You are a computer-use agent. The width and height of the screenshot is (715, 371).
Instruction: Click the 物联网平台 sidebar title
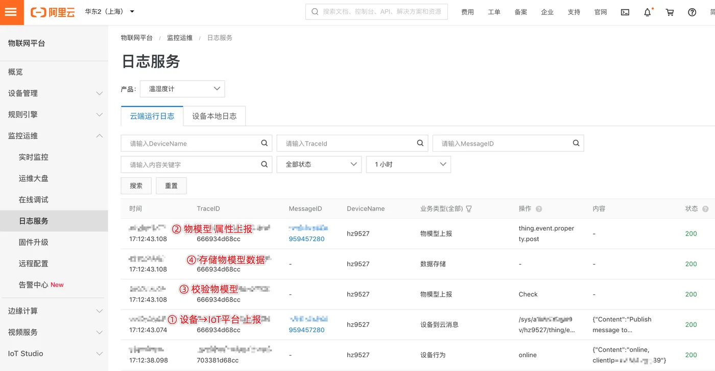(x=27, y=43)
